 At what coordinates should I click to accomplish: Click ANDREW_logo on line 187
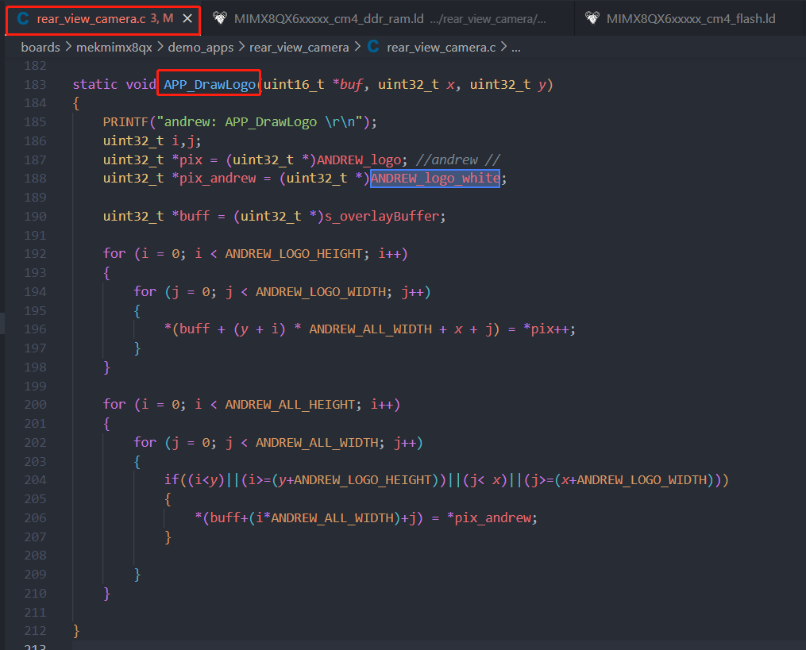(359, 160)
